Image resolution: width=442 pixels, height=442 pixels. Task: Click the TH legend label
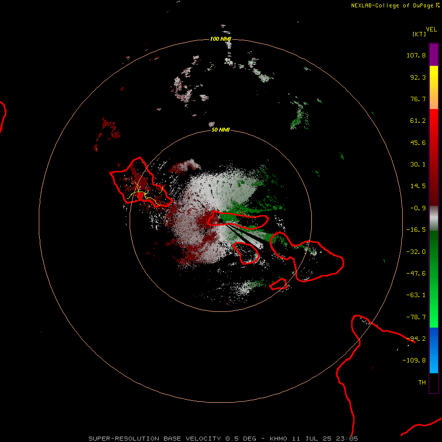coord(422,383)
